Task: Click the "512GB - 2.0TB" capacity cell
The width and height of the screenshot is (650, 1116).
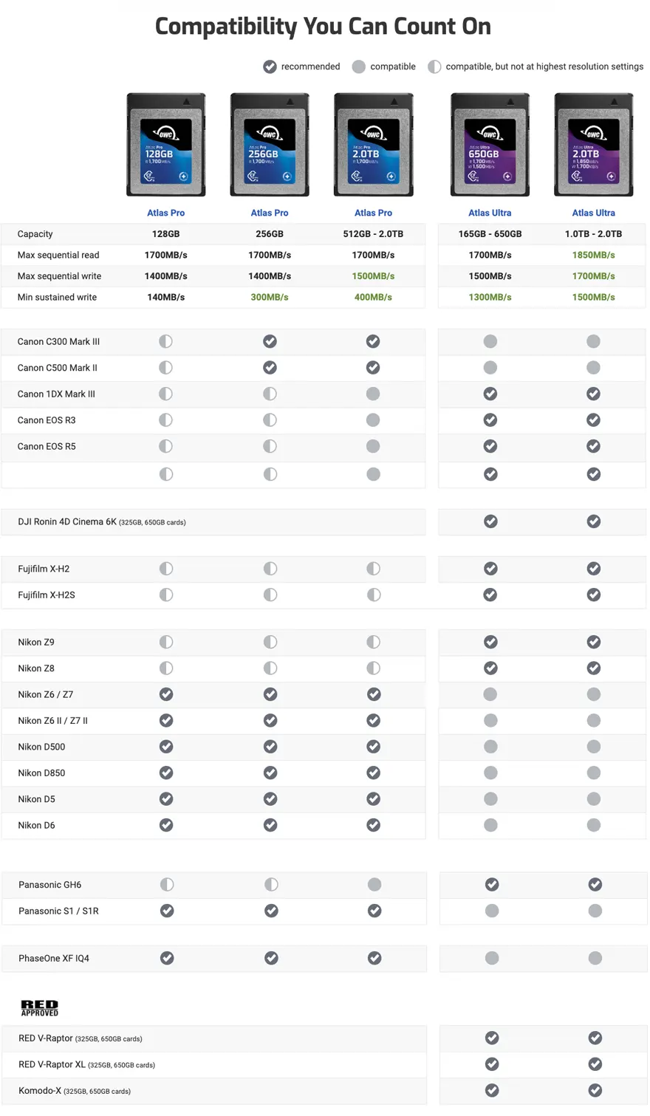Action: [373, 234]
